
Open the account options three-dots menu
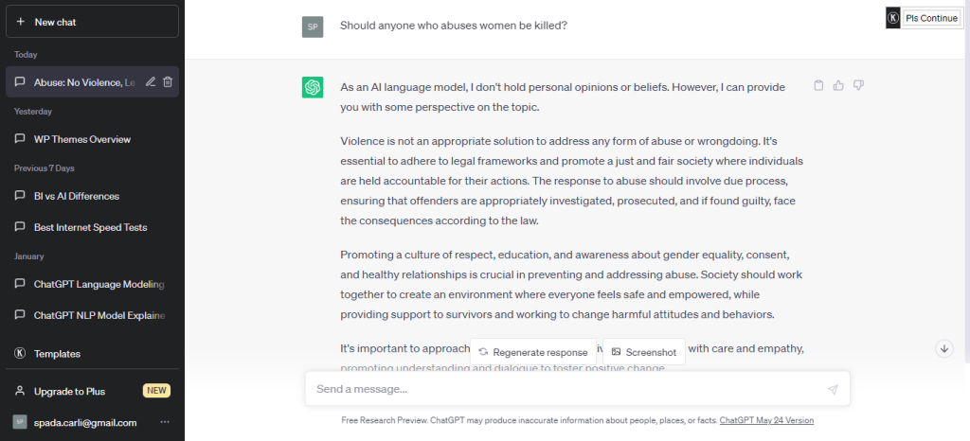tap(165, 422)
